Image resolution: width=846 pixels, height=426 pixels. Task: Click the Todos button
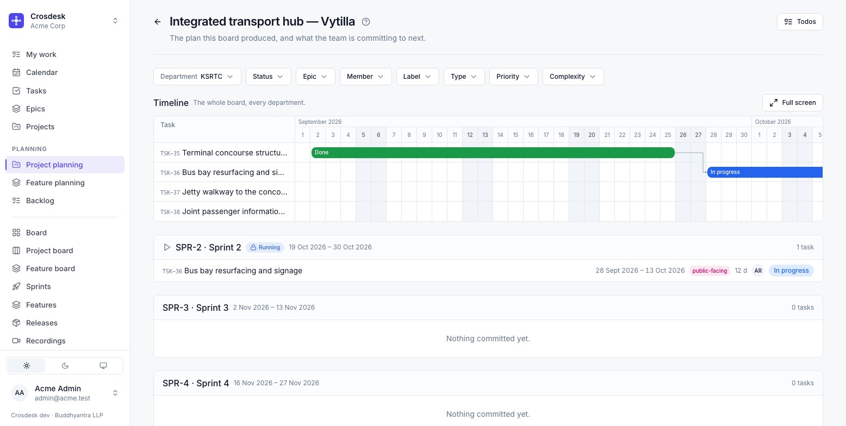(800, 22)
